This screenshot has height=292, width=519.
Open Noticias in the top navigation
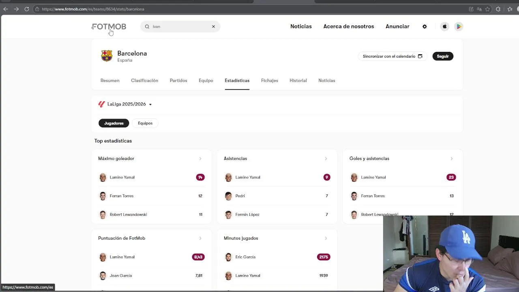(x=301, y=26)
